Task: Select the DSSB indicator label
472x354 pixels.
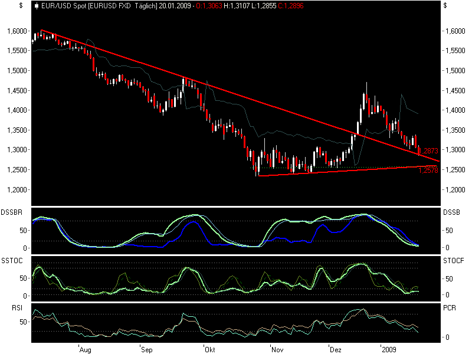Action: (x=451, y=212)
